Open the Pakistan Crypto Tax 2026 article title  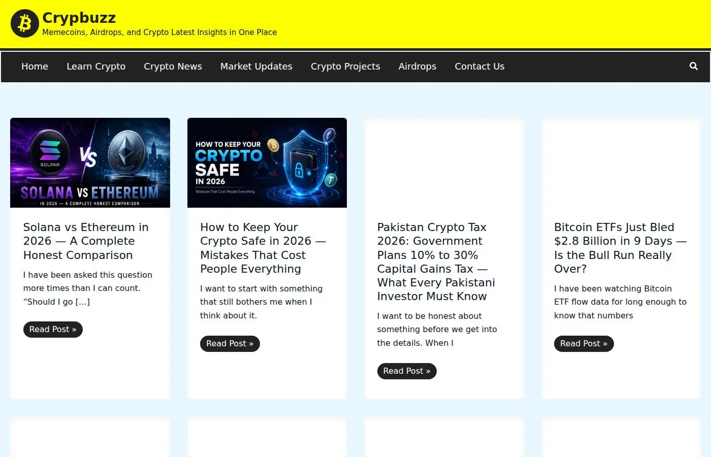(x=436, y=262)
